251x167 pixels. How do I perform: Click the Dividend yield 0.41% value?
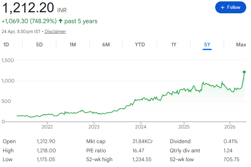[231, 141]
